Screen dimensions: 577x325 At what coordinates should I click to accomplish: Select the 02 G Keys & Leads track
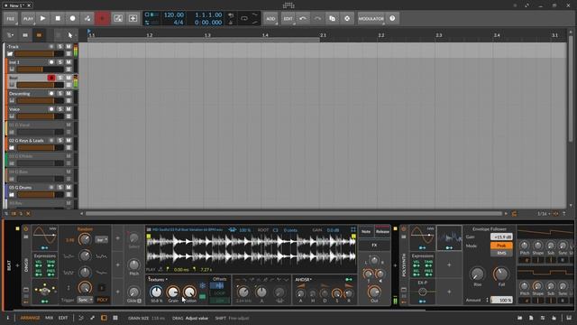pyautogui.click(x=26, y=141)
